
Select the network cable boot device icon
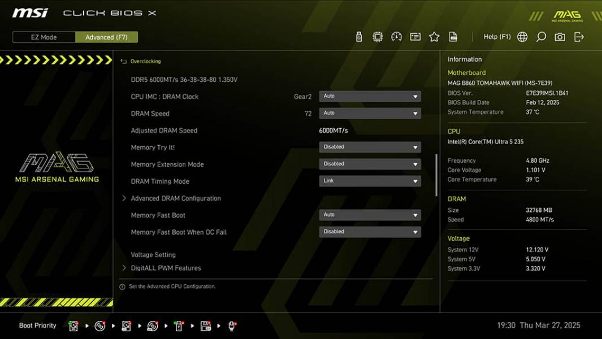tap(232, 326)
